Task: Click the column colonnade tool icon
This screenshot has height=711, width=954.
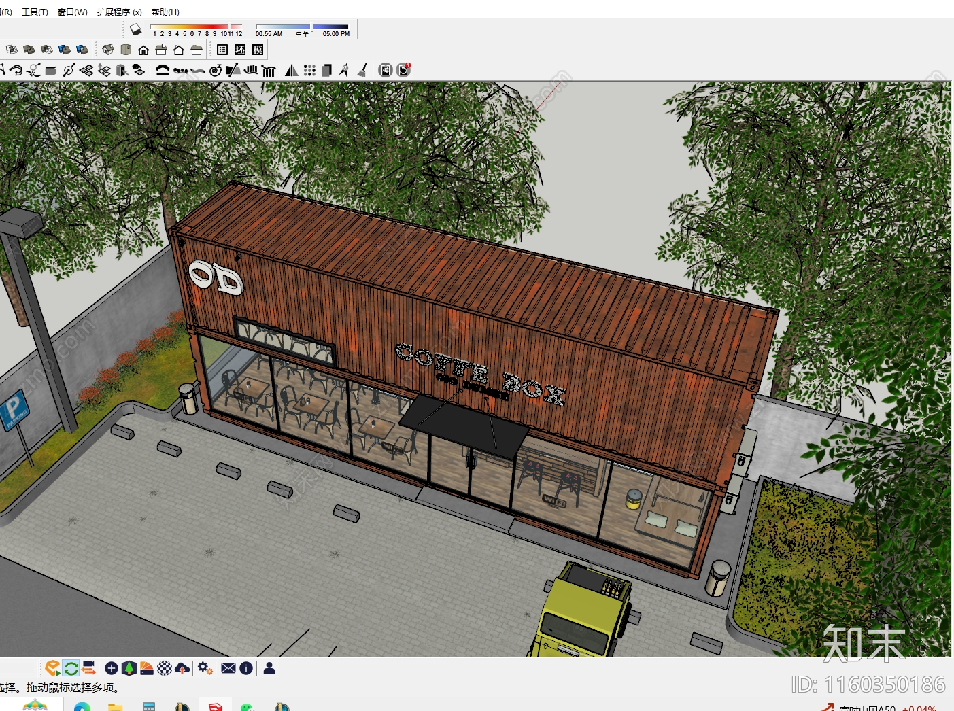Action: click(x=269, y=70)
